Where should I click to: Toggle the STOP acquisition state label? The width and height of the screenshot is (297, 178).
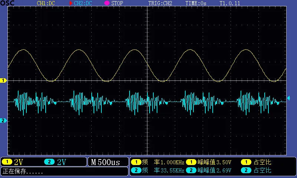(x=117, y=3)
